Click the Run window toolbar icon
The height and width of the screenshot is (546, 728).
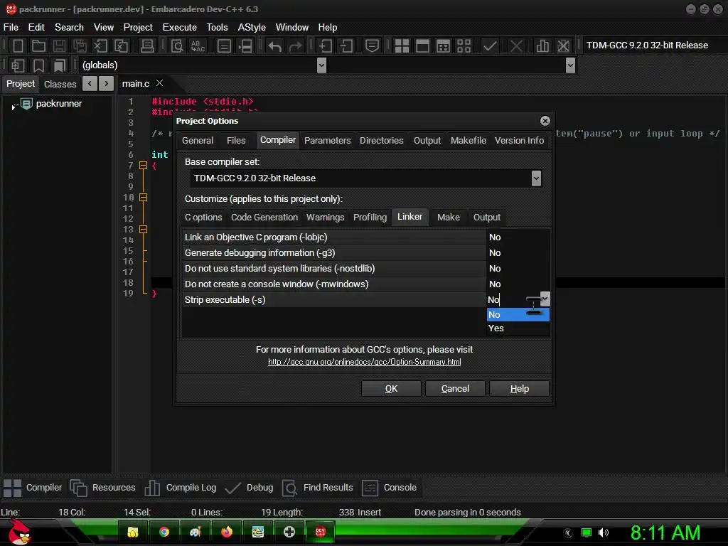pos(422,45)
